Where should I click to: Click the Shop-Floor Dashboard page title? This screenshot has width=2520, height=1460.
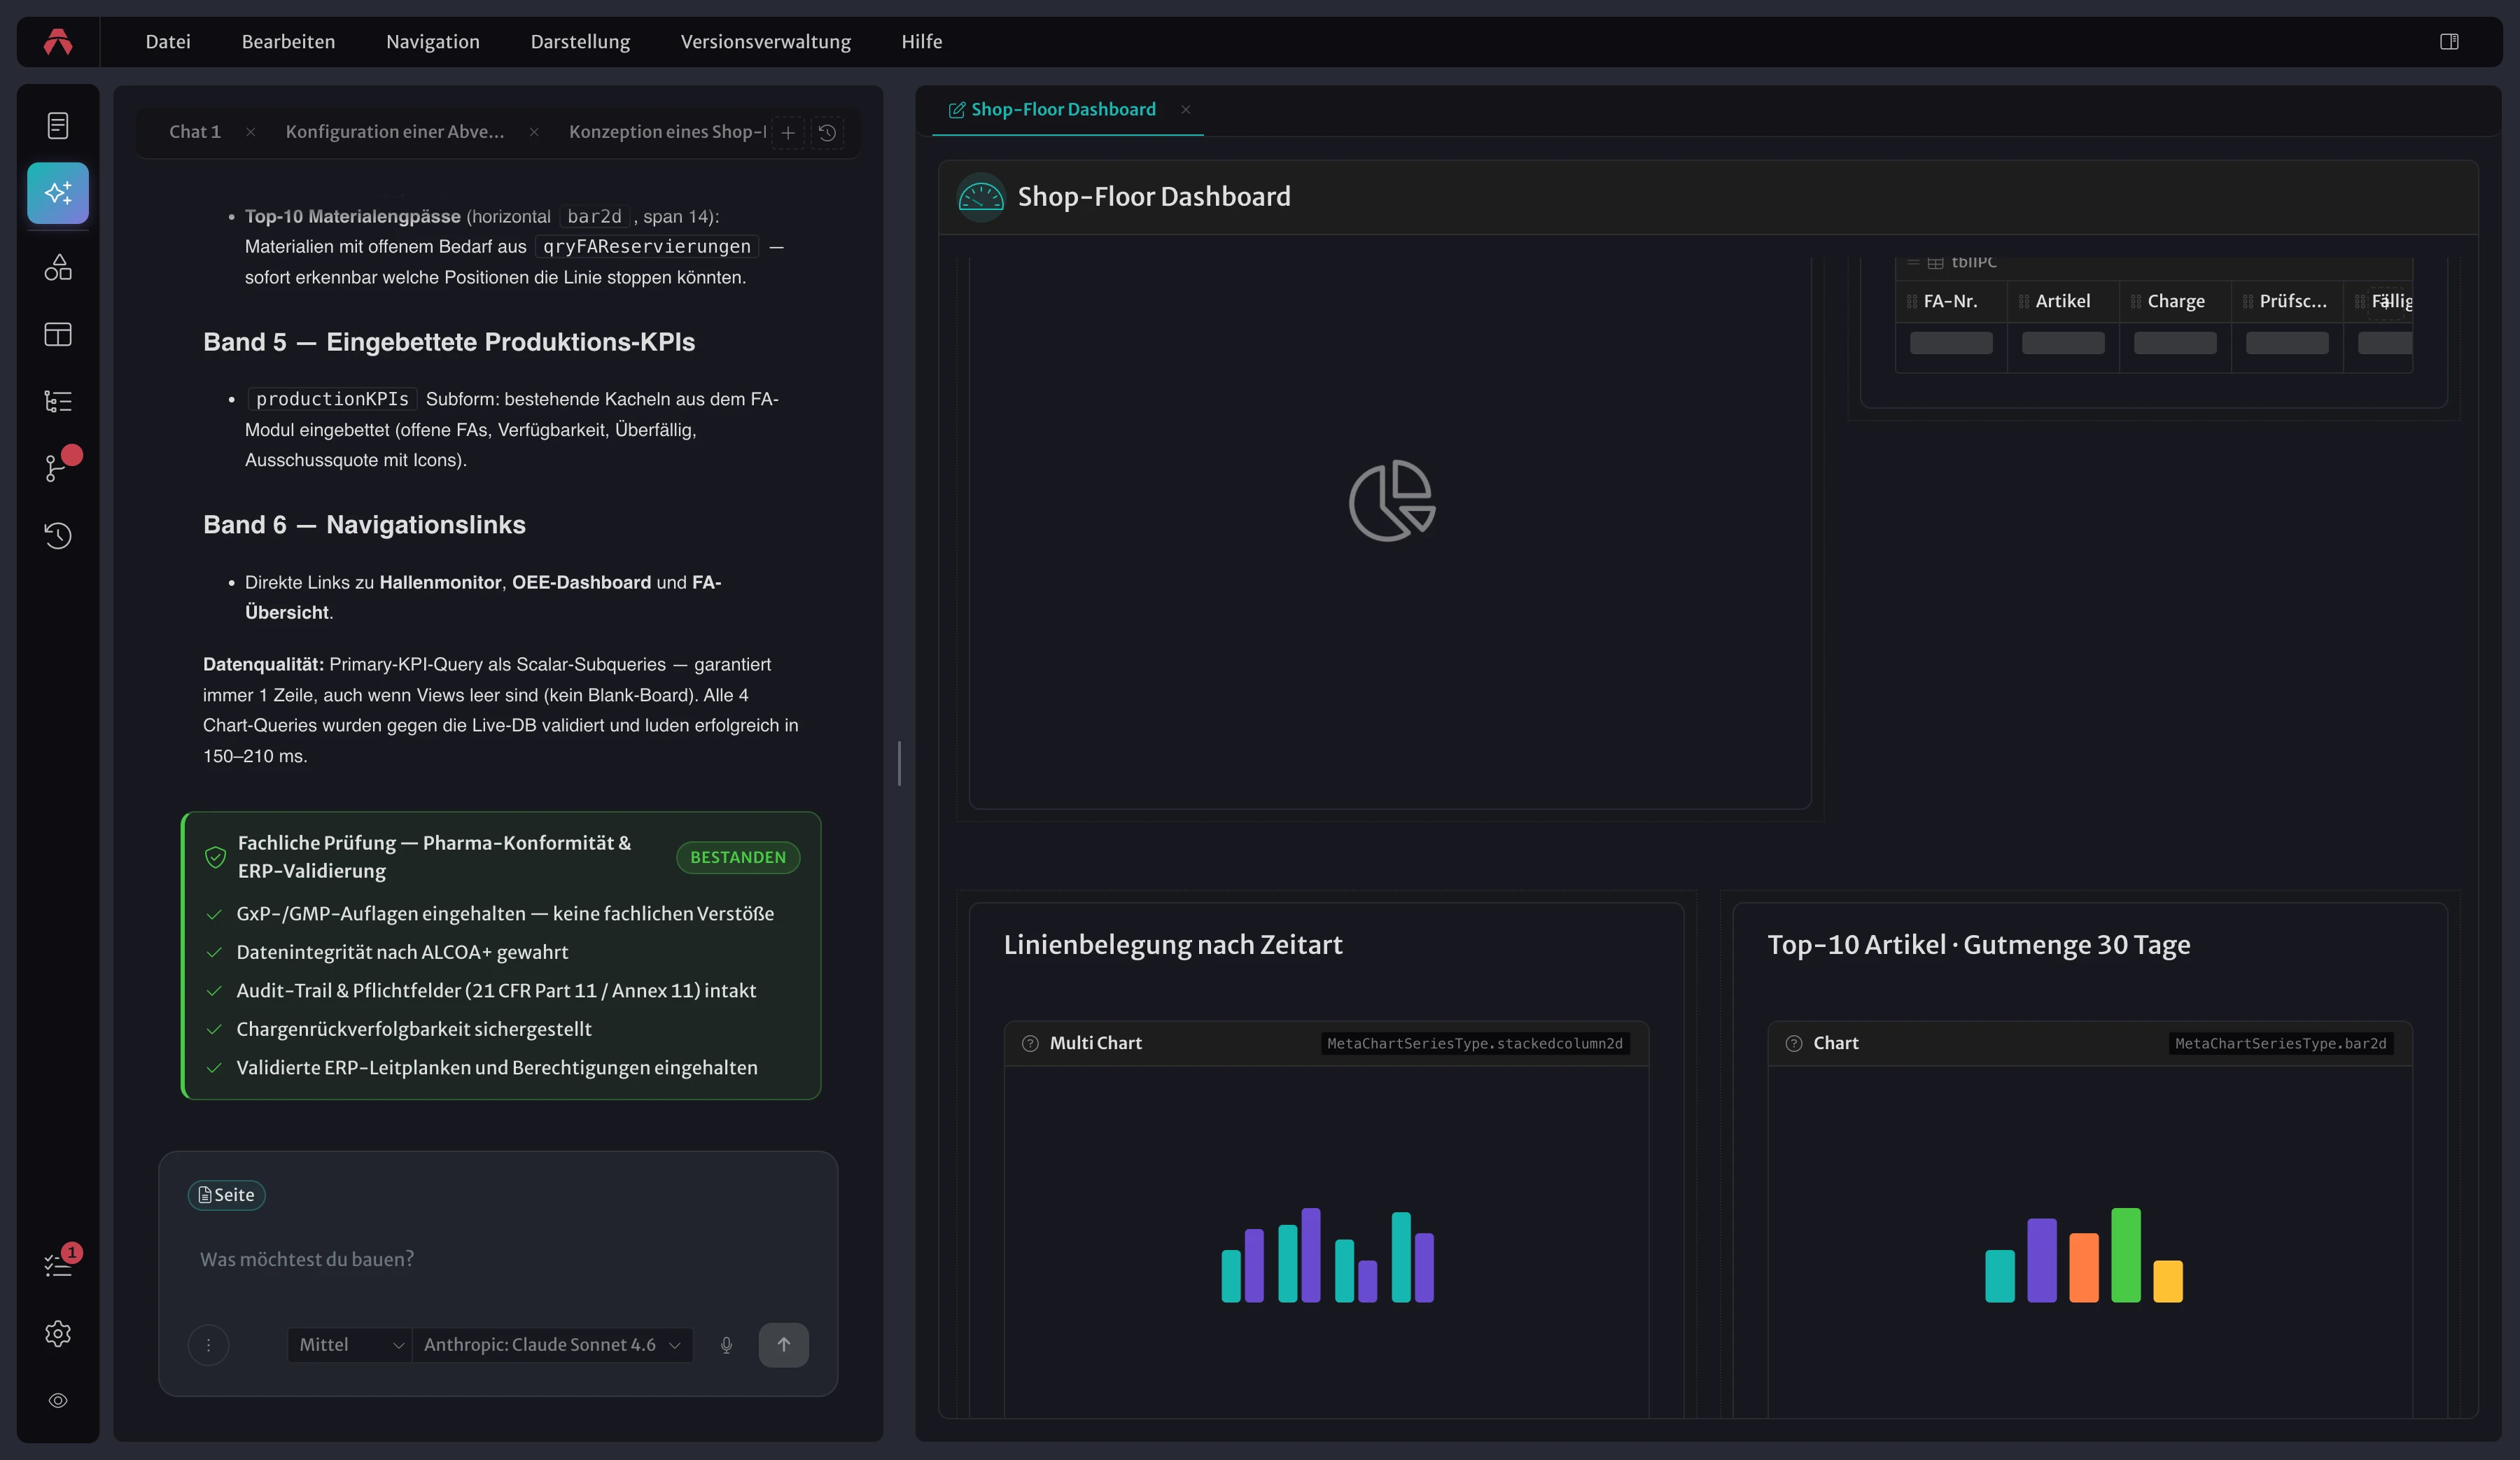[1154, 197]
